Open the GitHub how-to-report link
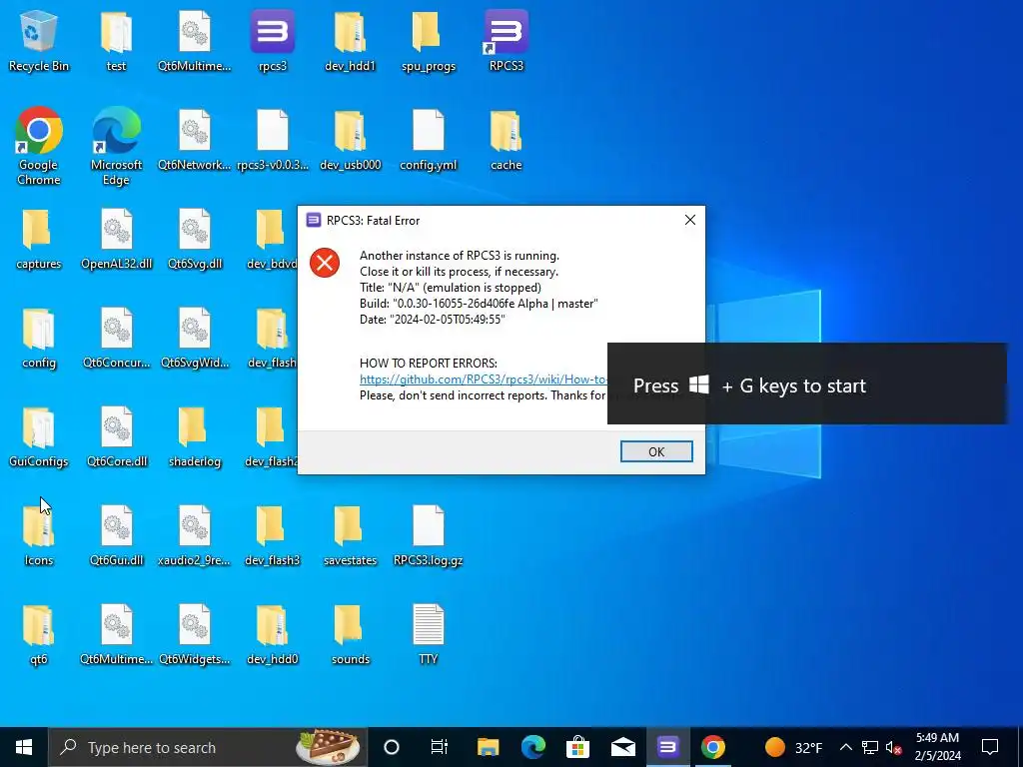 coord(484,379)
